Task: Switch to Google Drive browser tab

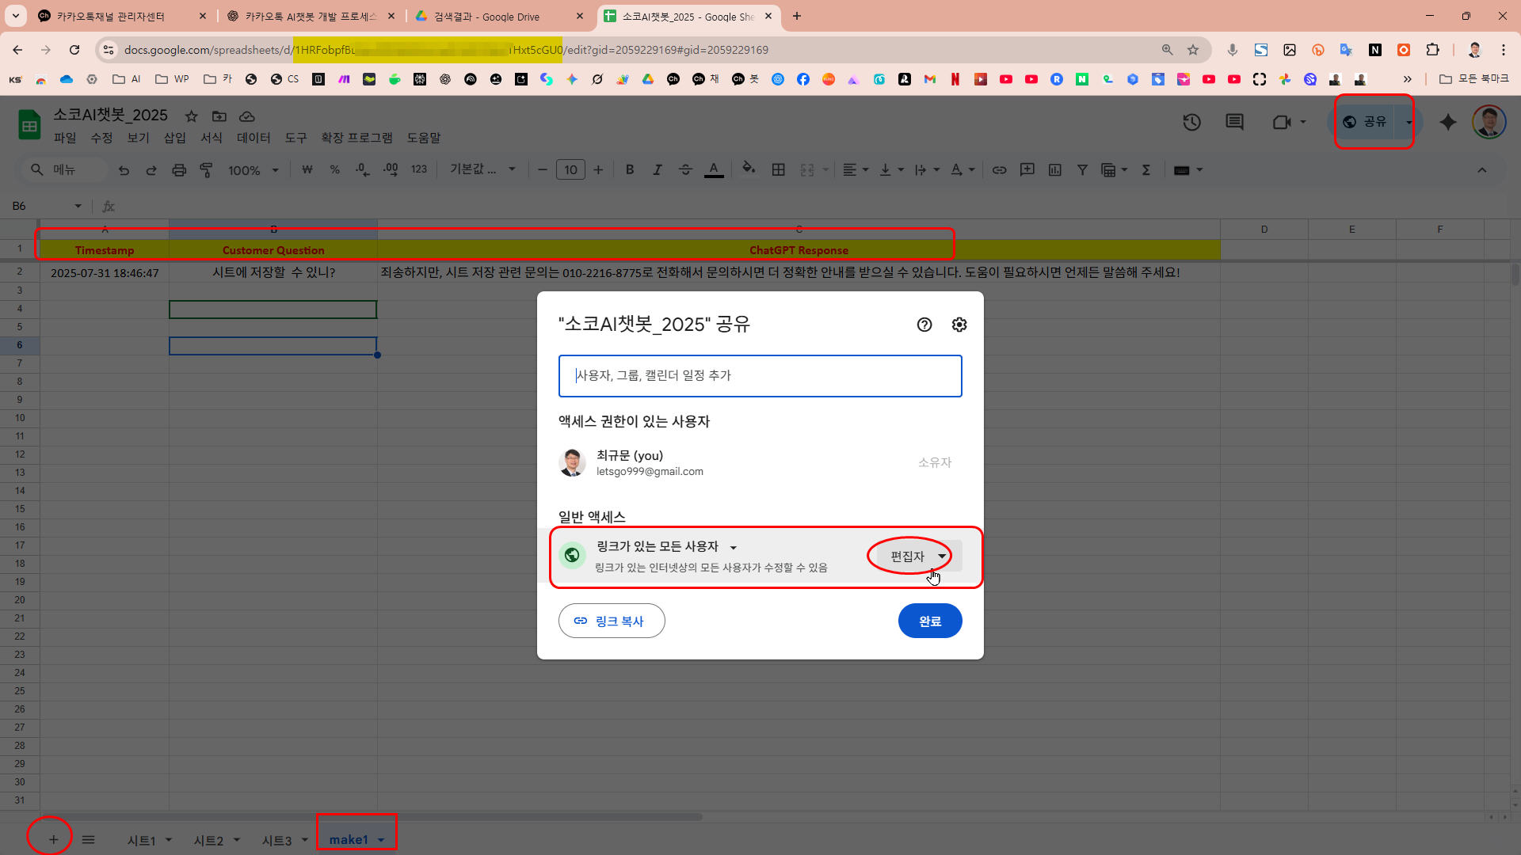Action: (499, 16)
